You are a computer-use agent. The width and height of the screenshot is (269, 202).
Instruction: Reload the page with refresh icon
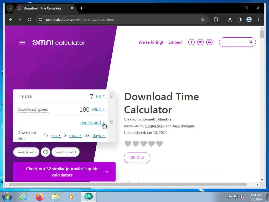click(x=29, y=19)
